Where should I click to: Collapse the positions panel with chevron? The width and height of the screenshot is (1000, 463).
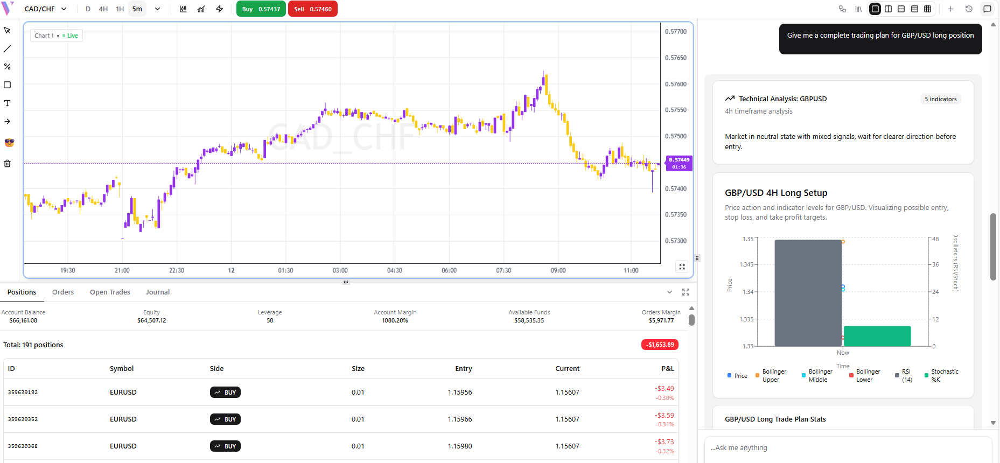[x=669, y=292]
